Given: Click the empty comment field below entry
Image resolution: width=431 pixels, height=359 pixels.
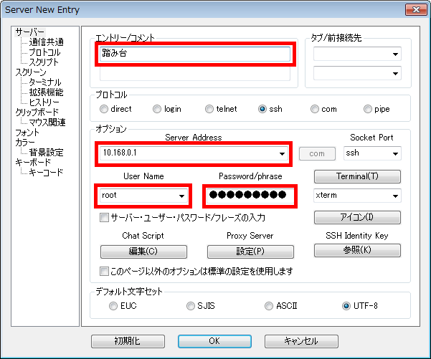Looking at the screenshot, I should pyautogui.click(x=195, y=74).
